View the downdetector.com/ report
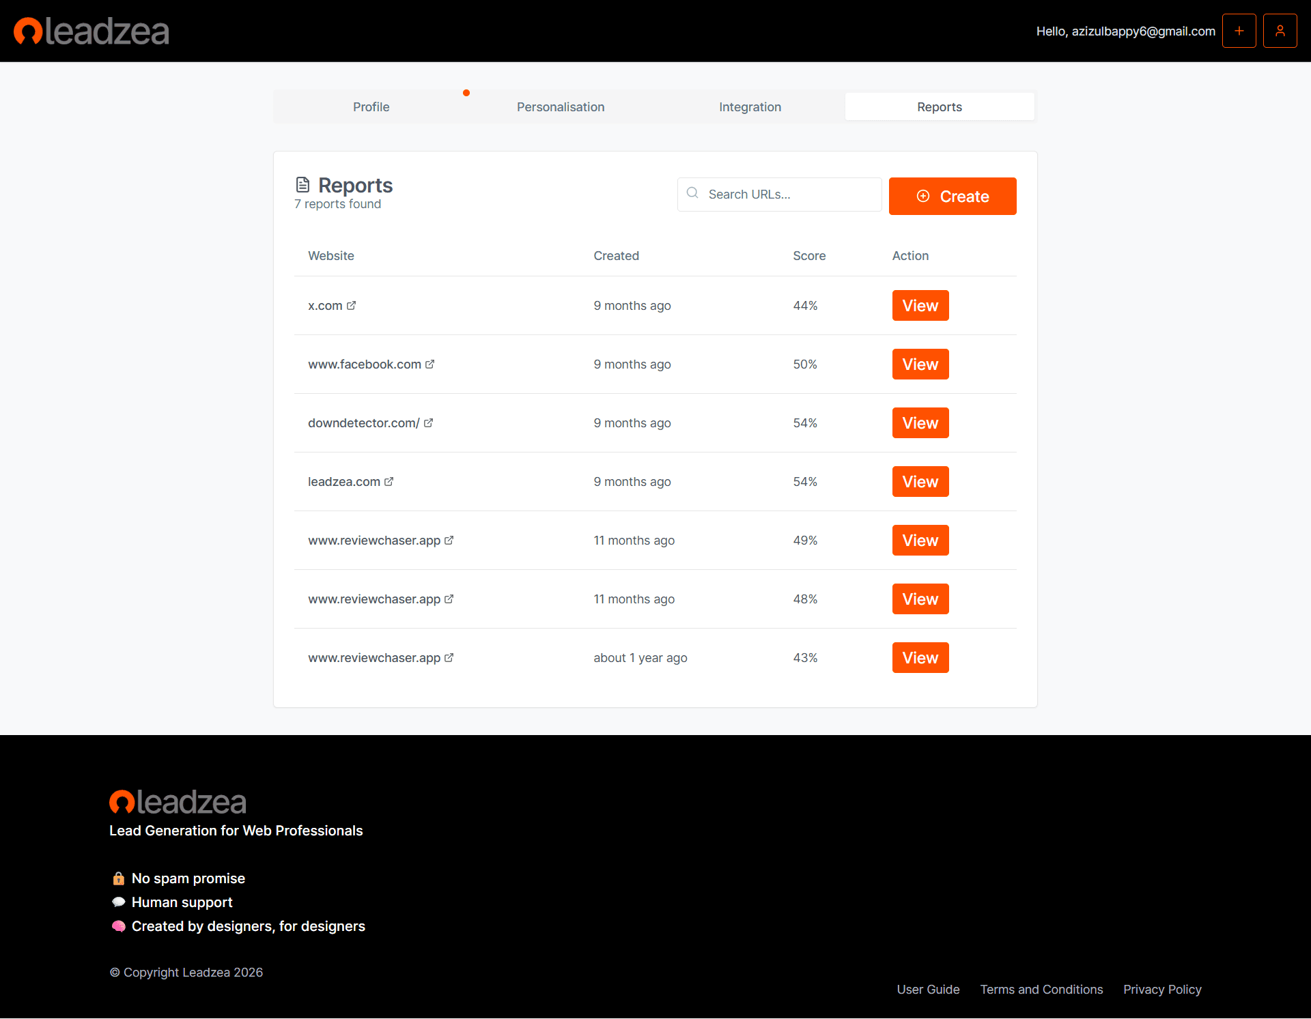 pos(920,423)
